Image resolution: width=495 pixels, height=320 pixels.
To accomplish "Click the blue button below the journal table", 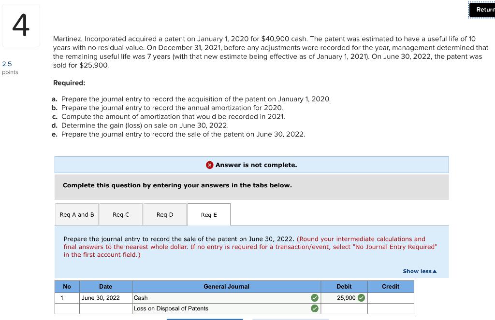I will pyautogui.click(x=204, y=319).
